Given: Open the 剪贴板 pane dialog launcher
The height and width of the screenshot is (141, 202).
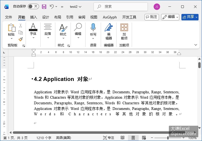Looking at the screenshot, I should click(x=24, y=46).
